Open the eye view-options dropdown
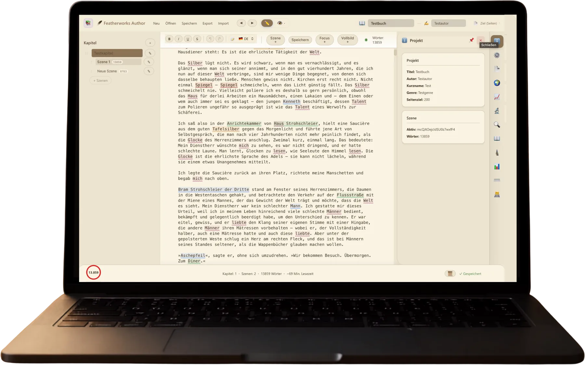Image resolution: width=585 pixels, height=365 pixels. 280,23
